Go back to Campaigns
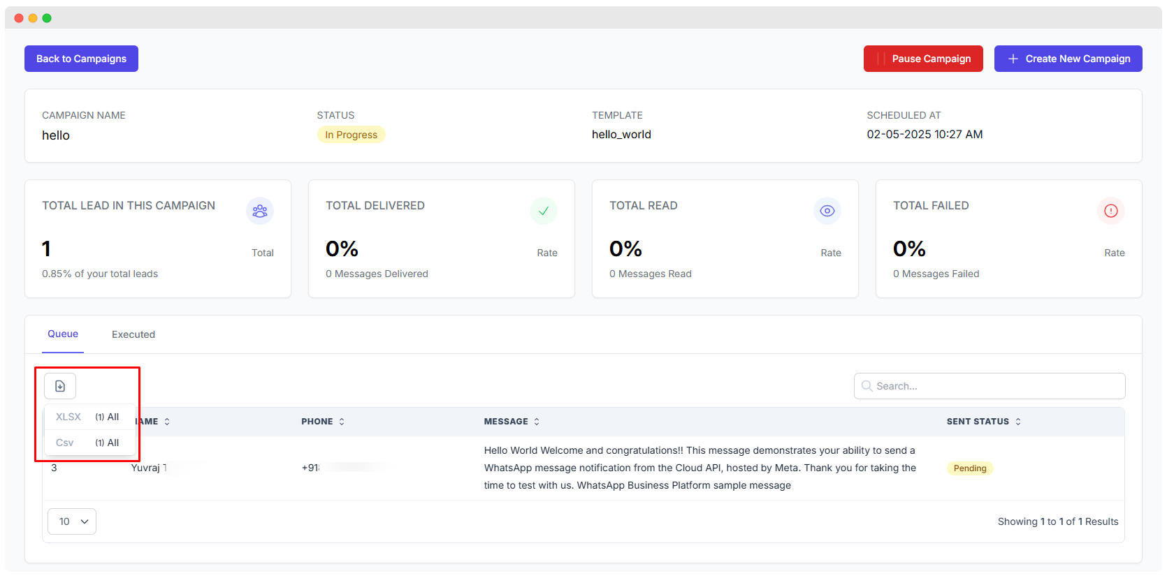The image size is (1167, 578). (x=81, y=59)
